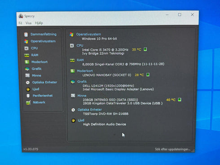This screenshot has height=165, width=220.
Task: Select Optiska Enheter in the sidebar
Action: (44, 82)
